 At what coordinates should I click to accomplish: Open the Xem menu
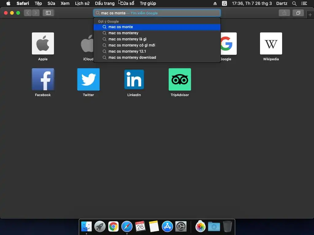(65, 3)
